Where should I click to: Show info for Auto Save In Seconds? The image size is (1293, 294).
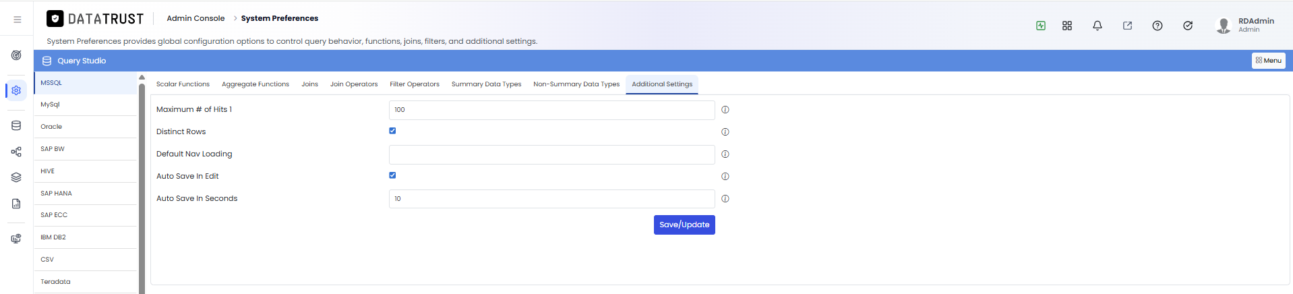(725, 199)
